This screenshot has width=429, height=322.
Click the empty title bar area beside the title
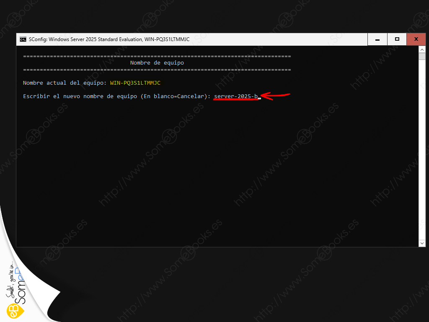(x=277, y=39)
